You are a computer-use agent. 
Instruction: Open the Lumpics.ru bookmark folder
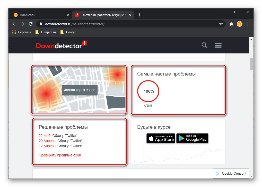pos(46,32)
